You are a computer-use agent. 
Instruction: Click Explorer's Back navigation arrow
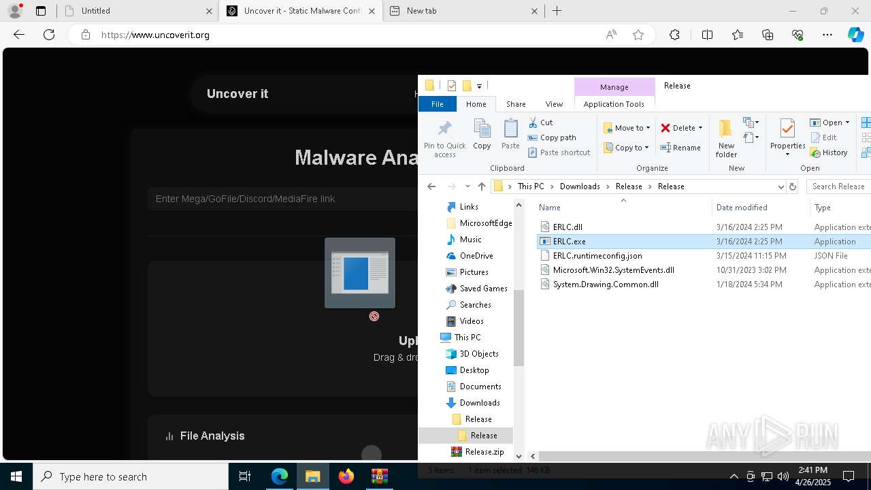431,186
